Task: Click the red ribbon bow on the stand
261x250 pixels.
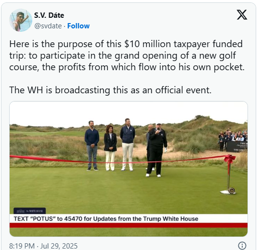Action: (x=229, y=159)
